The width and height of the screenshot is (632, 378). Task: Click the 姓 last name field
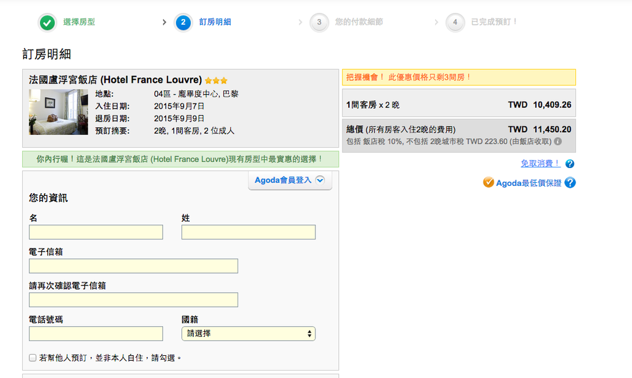tap(248, 232)
